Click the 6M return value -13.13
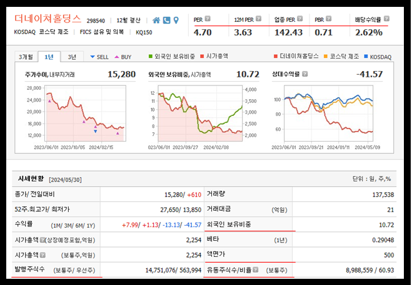The height and width of the screenshot is (285, 412). tap(171, 225)
